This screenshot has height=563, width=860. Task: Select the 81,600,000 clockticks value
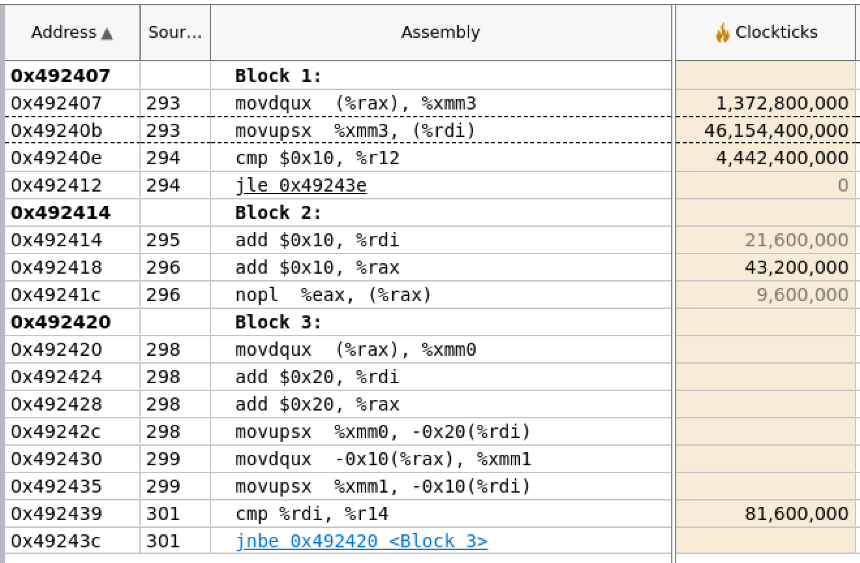pos(796,514)
